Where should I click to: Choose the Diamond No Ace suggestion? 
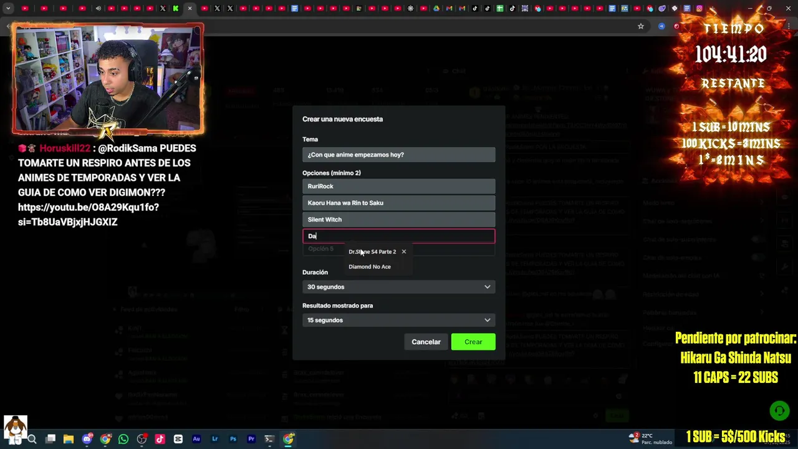370,267
